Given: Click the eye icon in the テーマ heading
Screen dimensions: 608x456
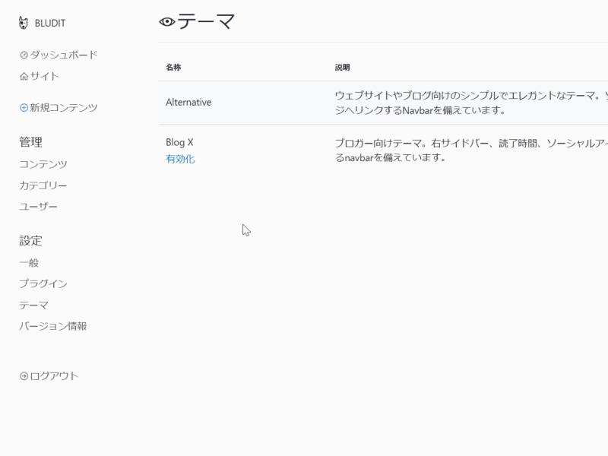Looking at the screenshot, I should [167, 22].
